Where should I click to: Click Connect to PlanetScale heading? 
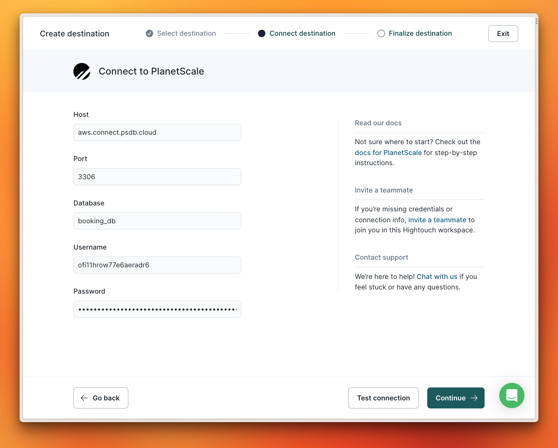[151, 71]
